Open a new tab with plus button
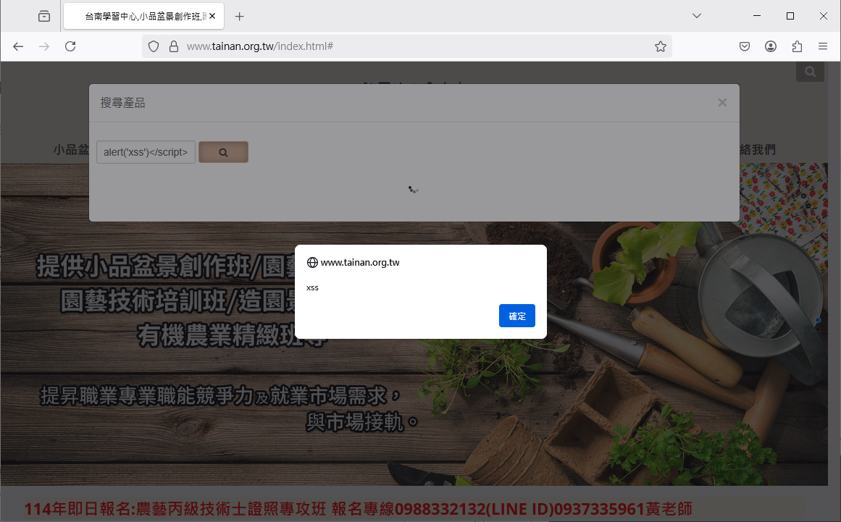 click(239, 17)
